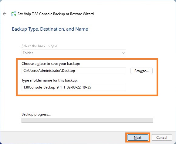Focus the T38Console_Backup folder name field

click(74, 87)
